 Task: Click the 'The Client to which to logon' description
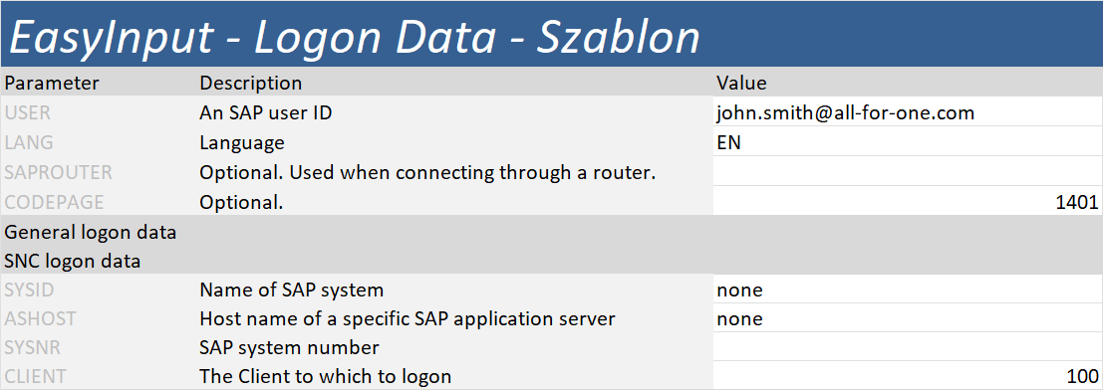coord(325,376)
